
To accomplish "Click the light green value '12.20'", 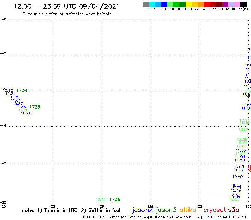I will (235, 199).
